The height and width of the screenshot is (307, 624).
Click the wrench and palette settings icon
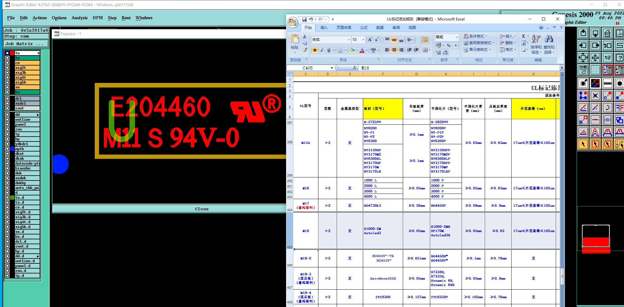583,70
